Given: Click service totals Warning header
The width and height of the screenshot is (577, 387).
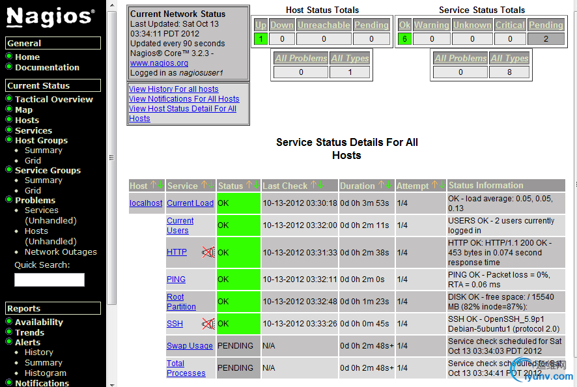Looking at the screenshot, I should (432, 25).
